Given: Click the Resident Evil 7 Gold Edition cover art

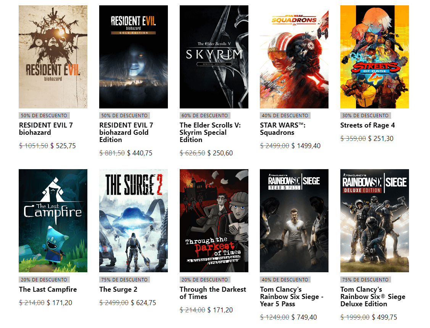Looking at the screenshot, I should pyautogui.click(x=134, y=57).
